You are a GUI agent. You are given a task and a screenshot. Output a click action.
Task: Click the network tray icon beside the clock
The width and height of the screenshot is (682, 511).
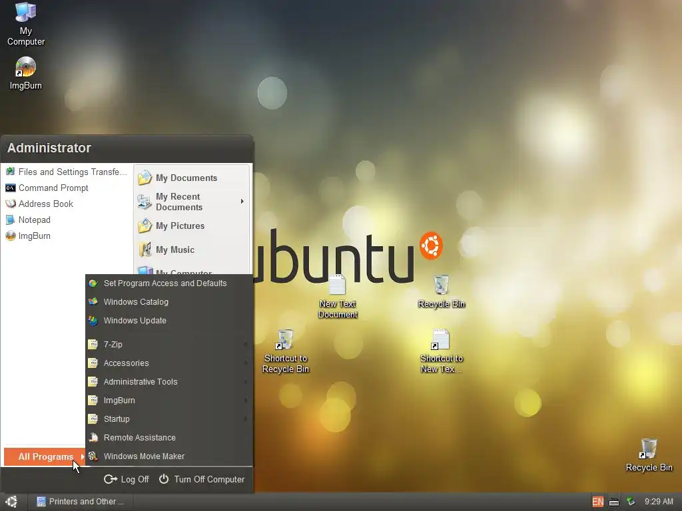coord(630,502)
